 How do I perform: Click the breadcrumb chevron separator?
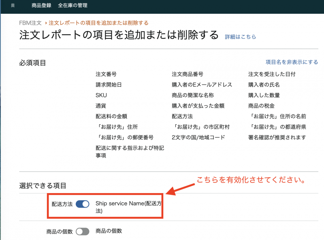pos(46,23)
